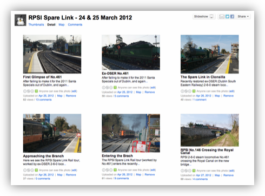The height and width of the screenshot is (196, 265).
Task: Open the Approaching the Branch photo thumbnail
Action: [52, 133]
